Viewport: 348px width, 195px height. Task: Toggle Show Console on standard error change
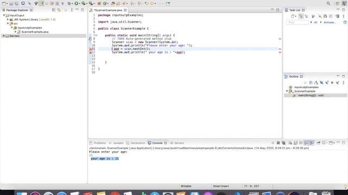312,143
